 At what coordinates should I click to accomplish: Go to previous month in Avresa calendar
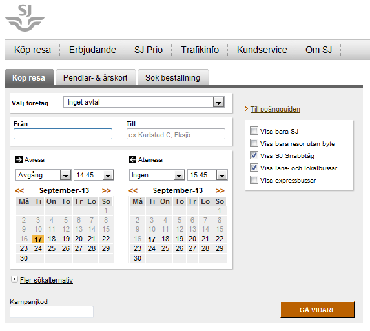[x=19, y=190]
